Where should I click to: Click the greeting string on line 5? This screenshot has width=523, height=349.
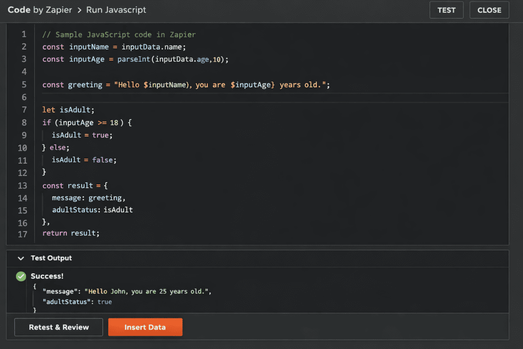pyautogui.click(x=220, y=85)
